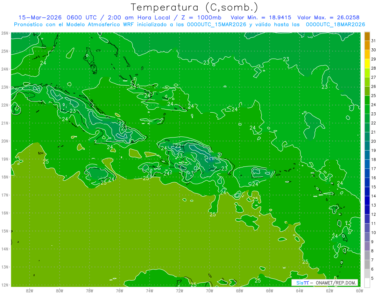Click the 25N latitude axis label
The height and width of the screenshot is (295, 382).
(x=5, y=51)
